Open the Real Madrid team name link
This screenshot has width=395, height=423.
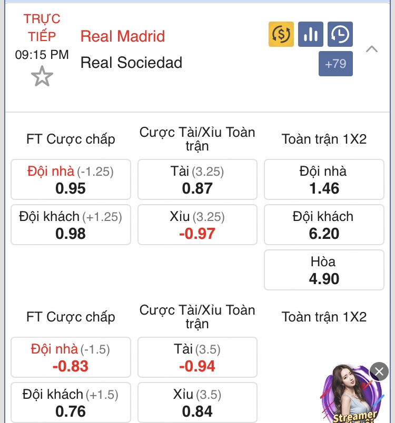(x=123, y=36)
